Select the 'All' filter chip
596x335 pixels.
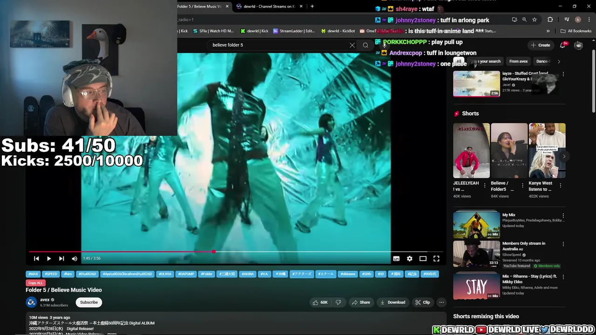pyautogui.click(x=459, y=61)
